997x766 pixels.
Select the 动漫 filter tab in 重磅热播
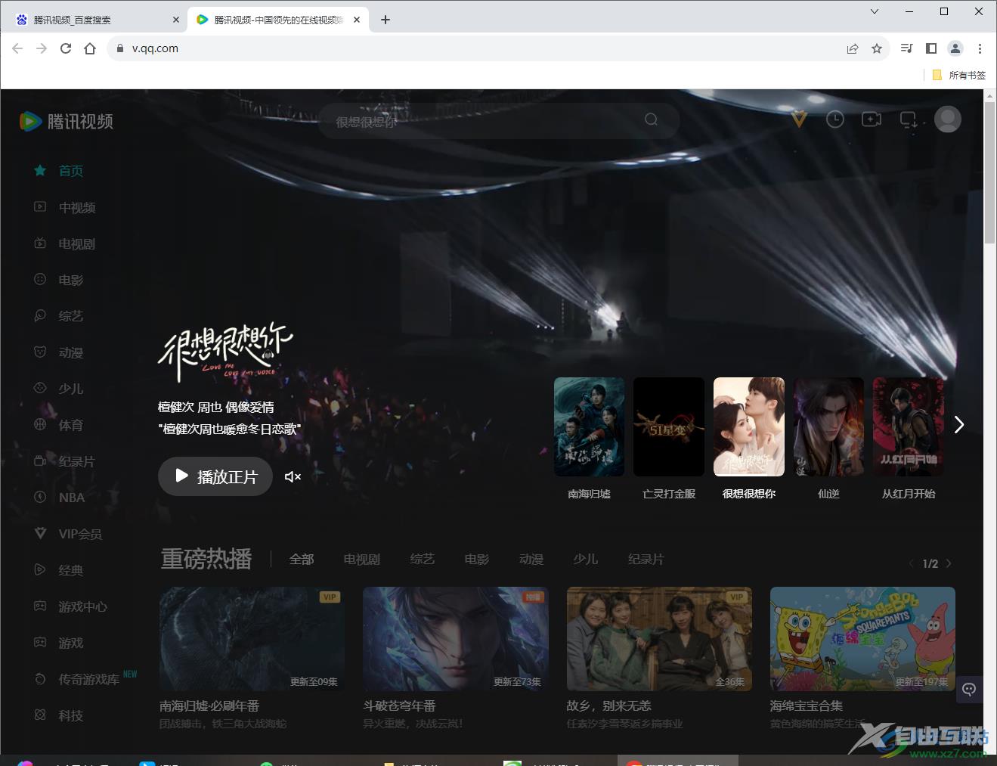point(531,560)
